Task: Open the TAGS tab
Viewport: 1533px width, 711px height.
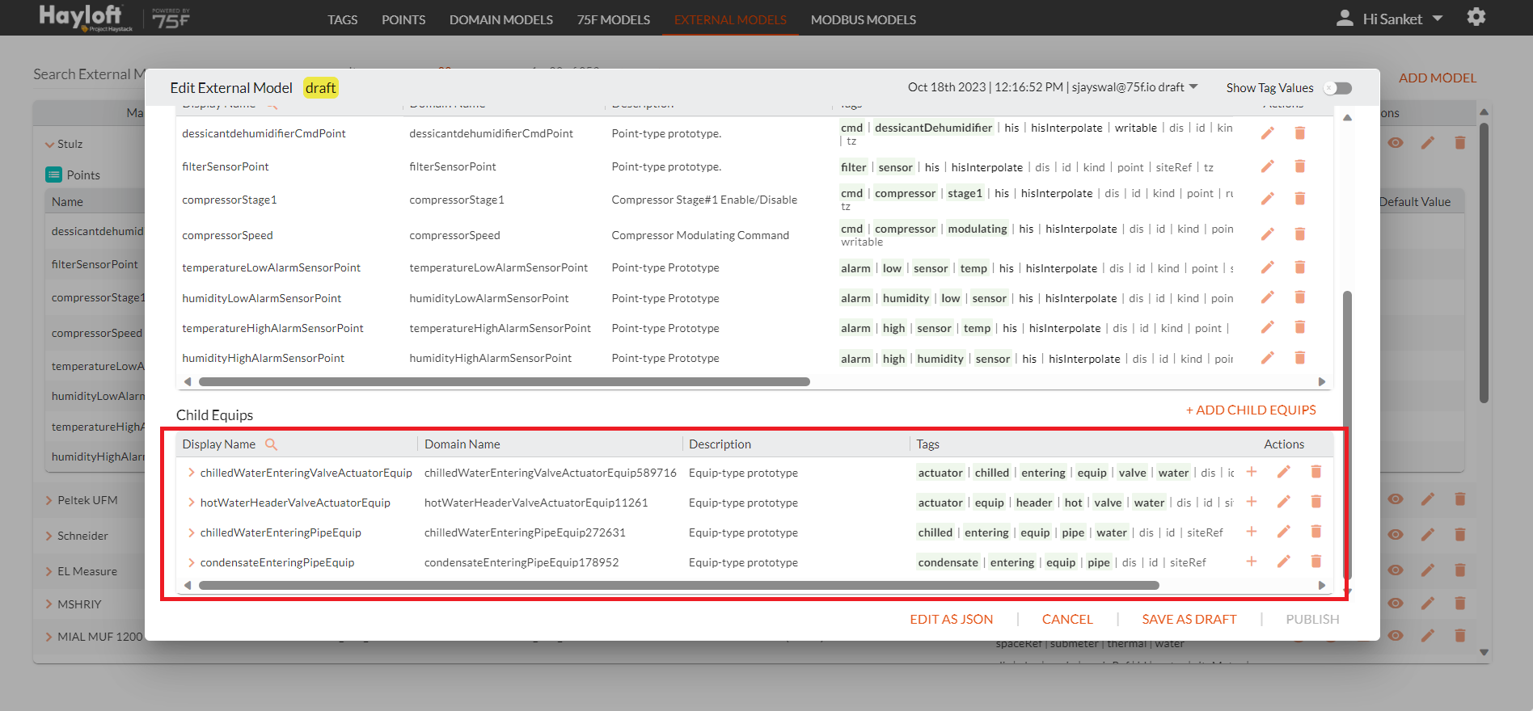Action: point(342,19)
